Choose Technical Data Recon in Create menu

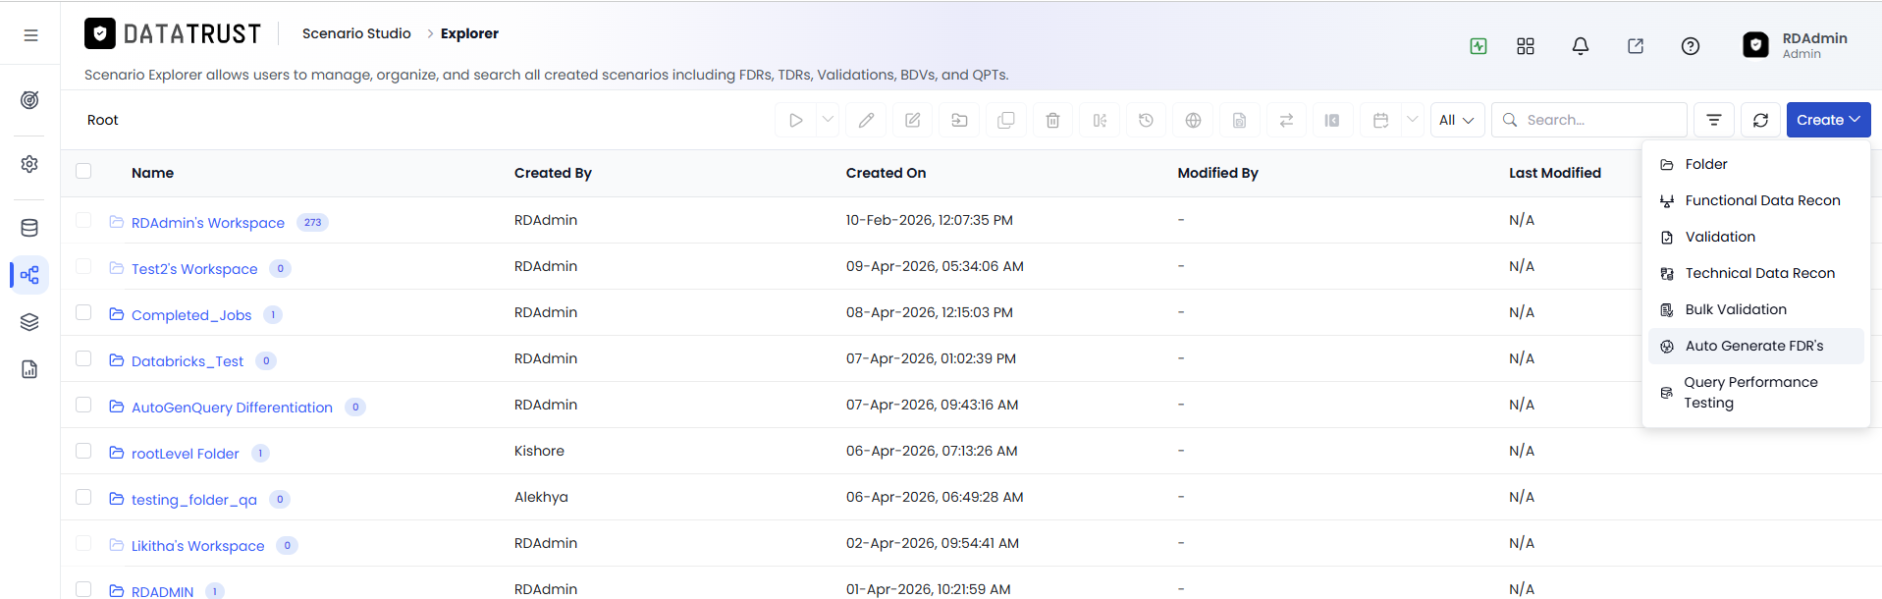click(1755, 273)
